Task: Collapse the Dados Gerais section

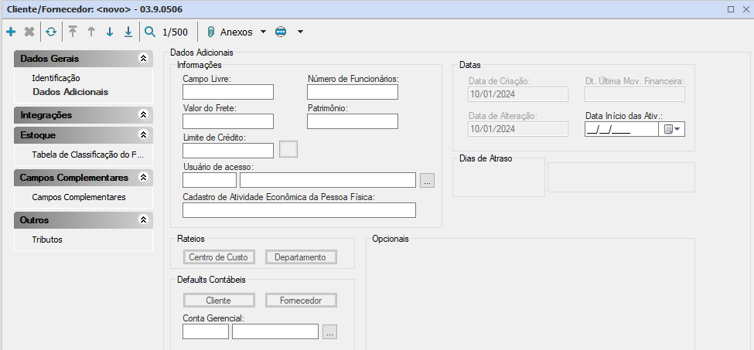Action: click(x=142, y=59)
